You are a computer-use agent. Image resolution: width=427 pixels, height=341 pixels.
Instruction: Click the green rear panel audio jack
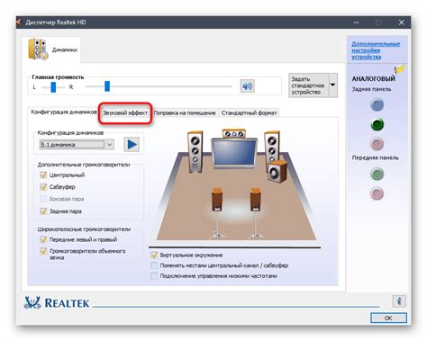pyautogui.click(x=377, y=124)
